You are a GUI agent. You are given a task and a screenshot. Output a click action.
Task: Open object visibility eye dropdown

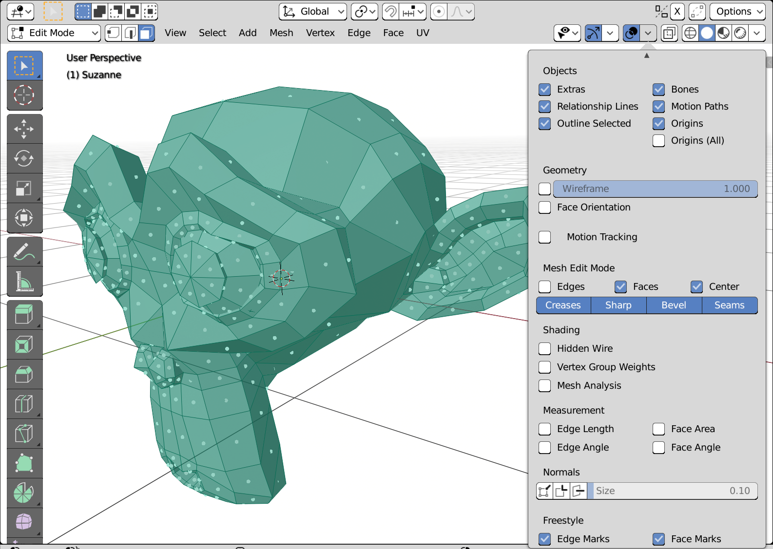click(x=567, y=33)
